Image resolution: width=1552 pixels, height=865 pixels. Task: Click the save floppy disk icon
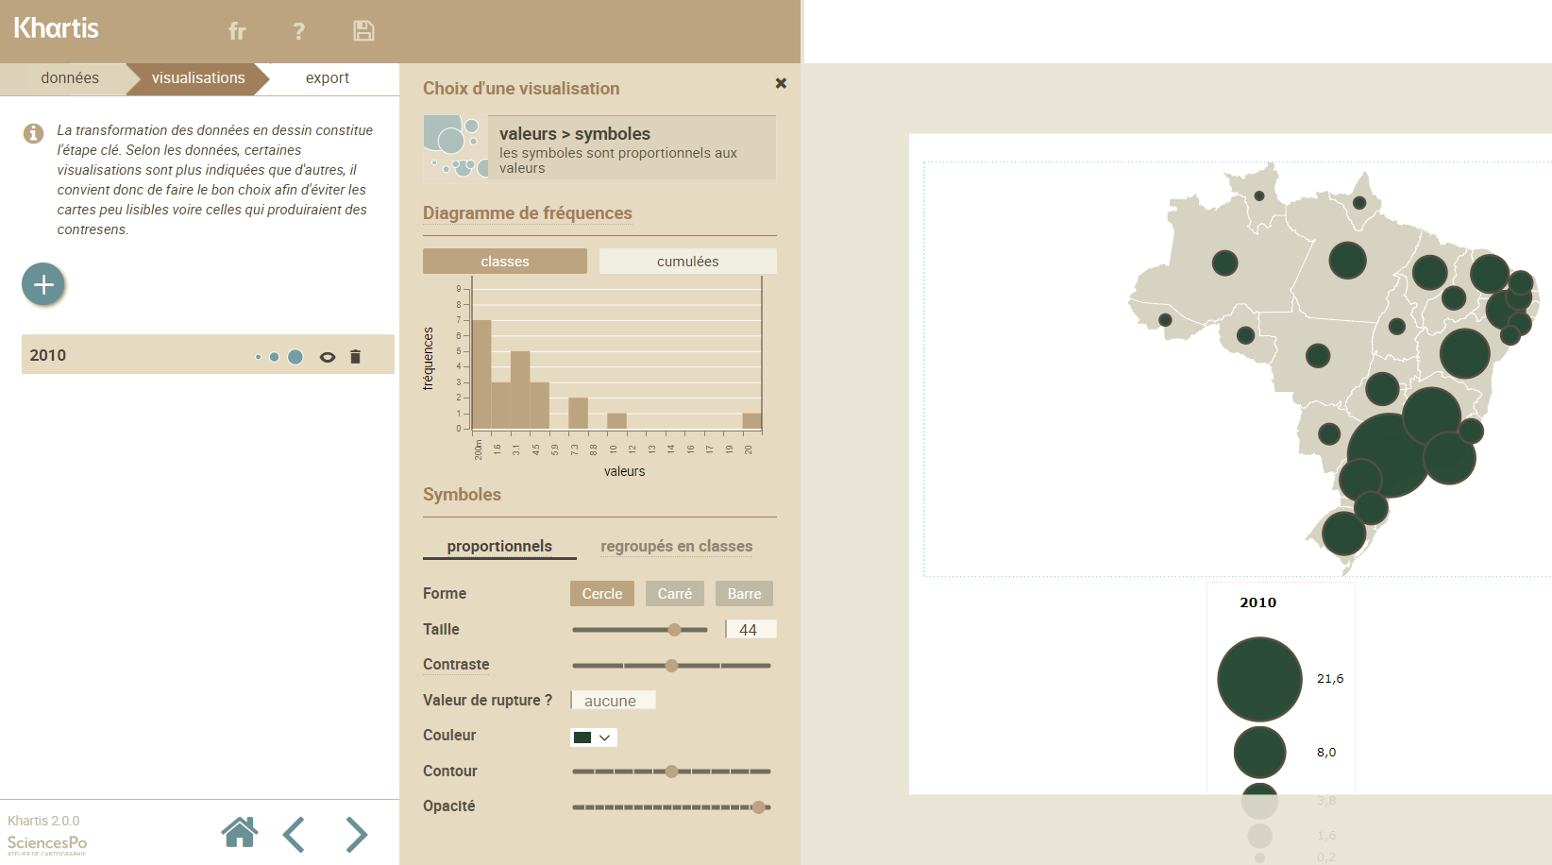(x=363, y=31)
